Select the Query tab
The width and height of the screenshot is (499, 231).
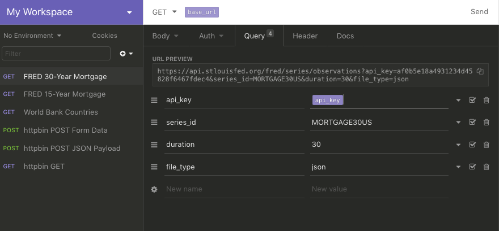(259, 36)
